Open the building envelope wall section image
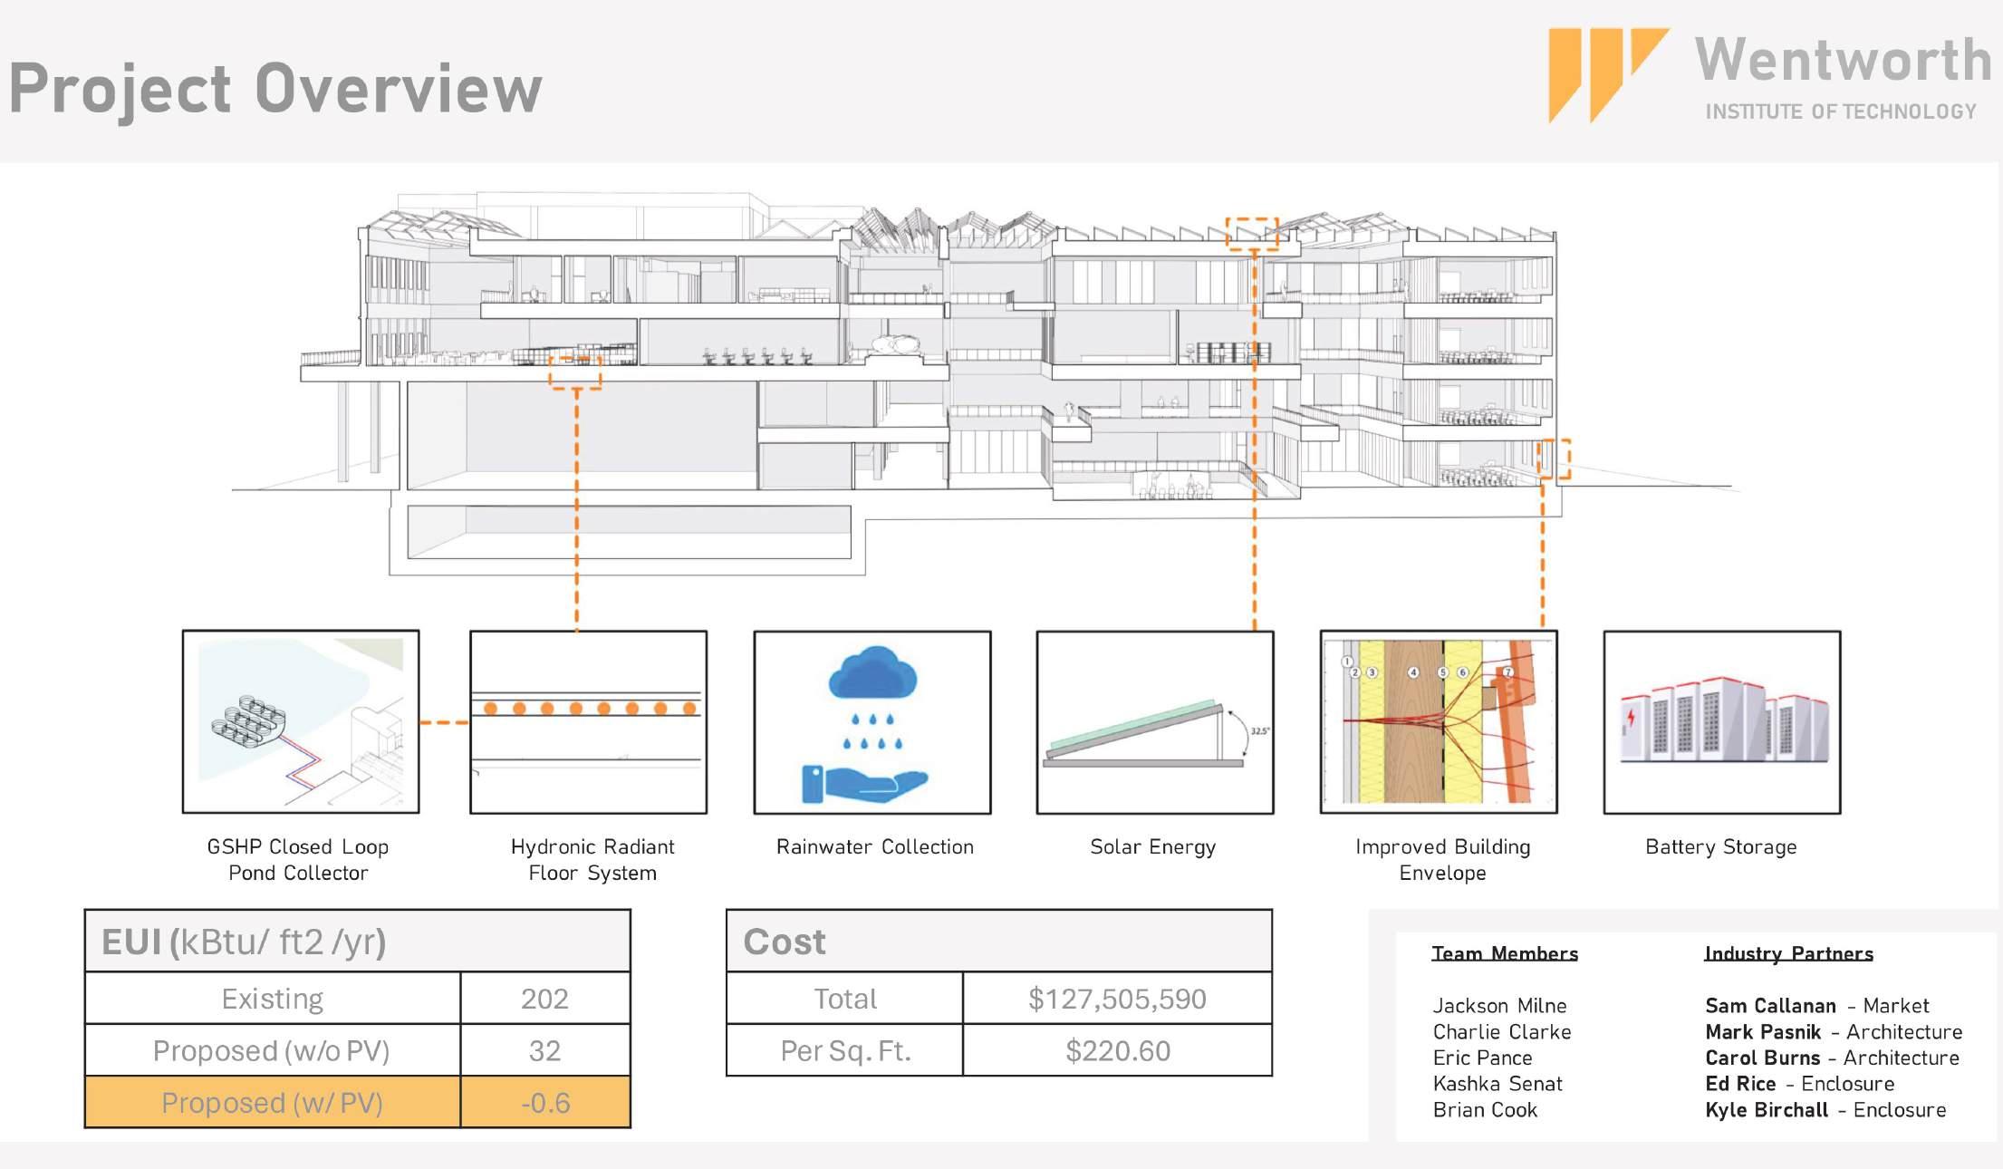 click(x=1438, y=721)
